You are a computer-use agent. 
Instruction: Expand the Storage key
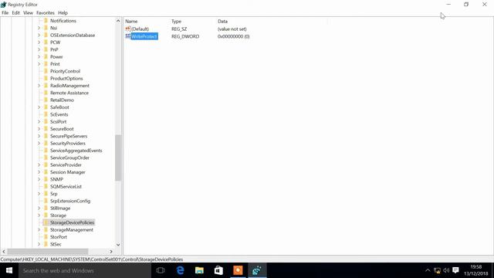click(39, 215)
